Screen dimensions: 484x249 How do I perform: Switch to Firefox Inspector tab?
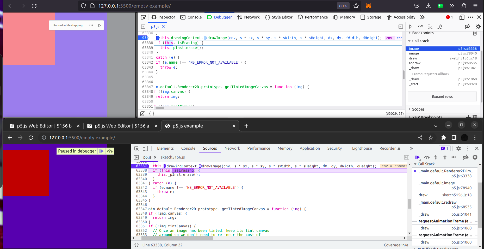click(163, 17)
